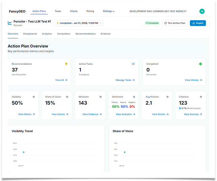
Task: Click the 50% Visibility value
Action: (x=17, y=103)
